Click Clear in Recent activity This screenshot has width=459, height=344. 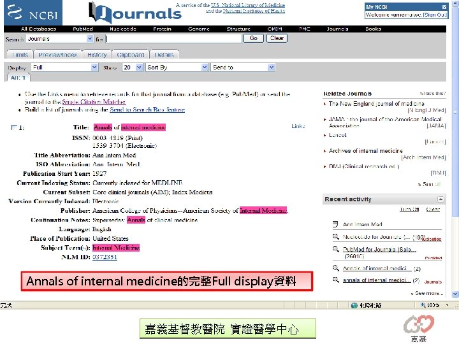click(x=433, y=210)
